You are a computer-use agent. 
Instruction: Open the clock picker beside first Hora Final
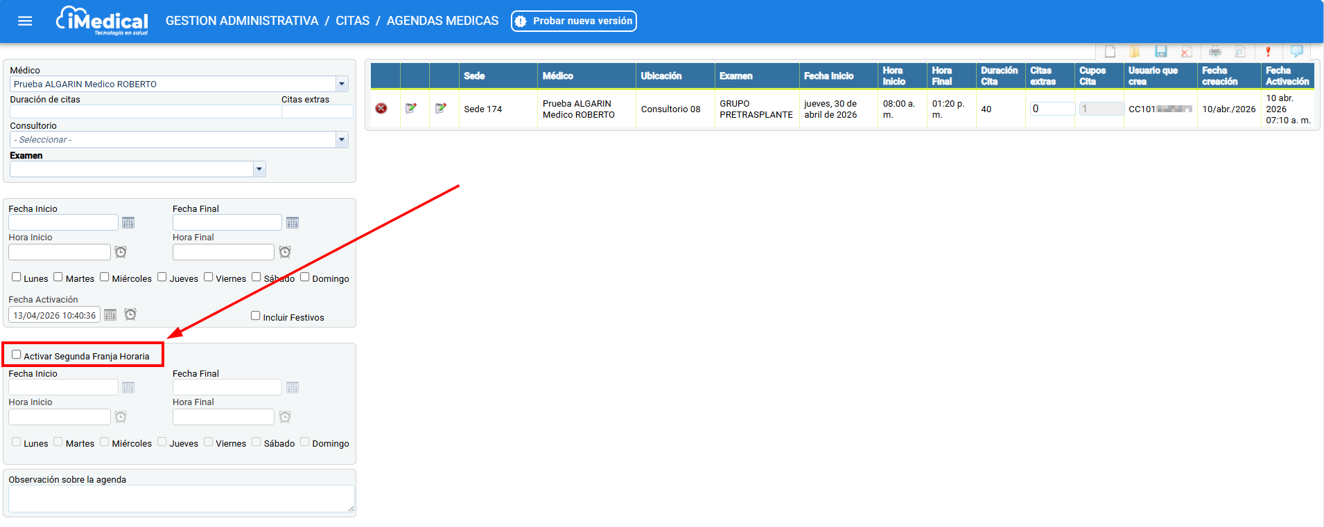pyautogui.click(x=285, y=252)
